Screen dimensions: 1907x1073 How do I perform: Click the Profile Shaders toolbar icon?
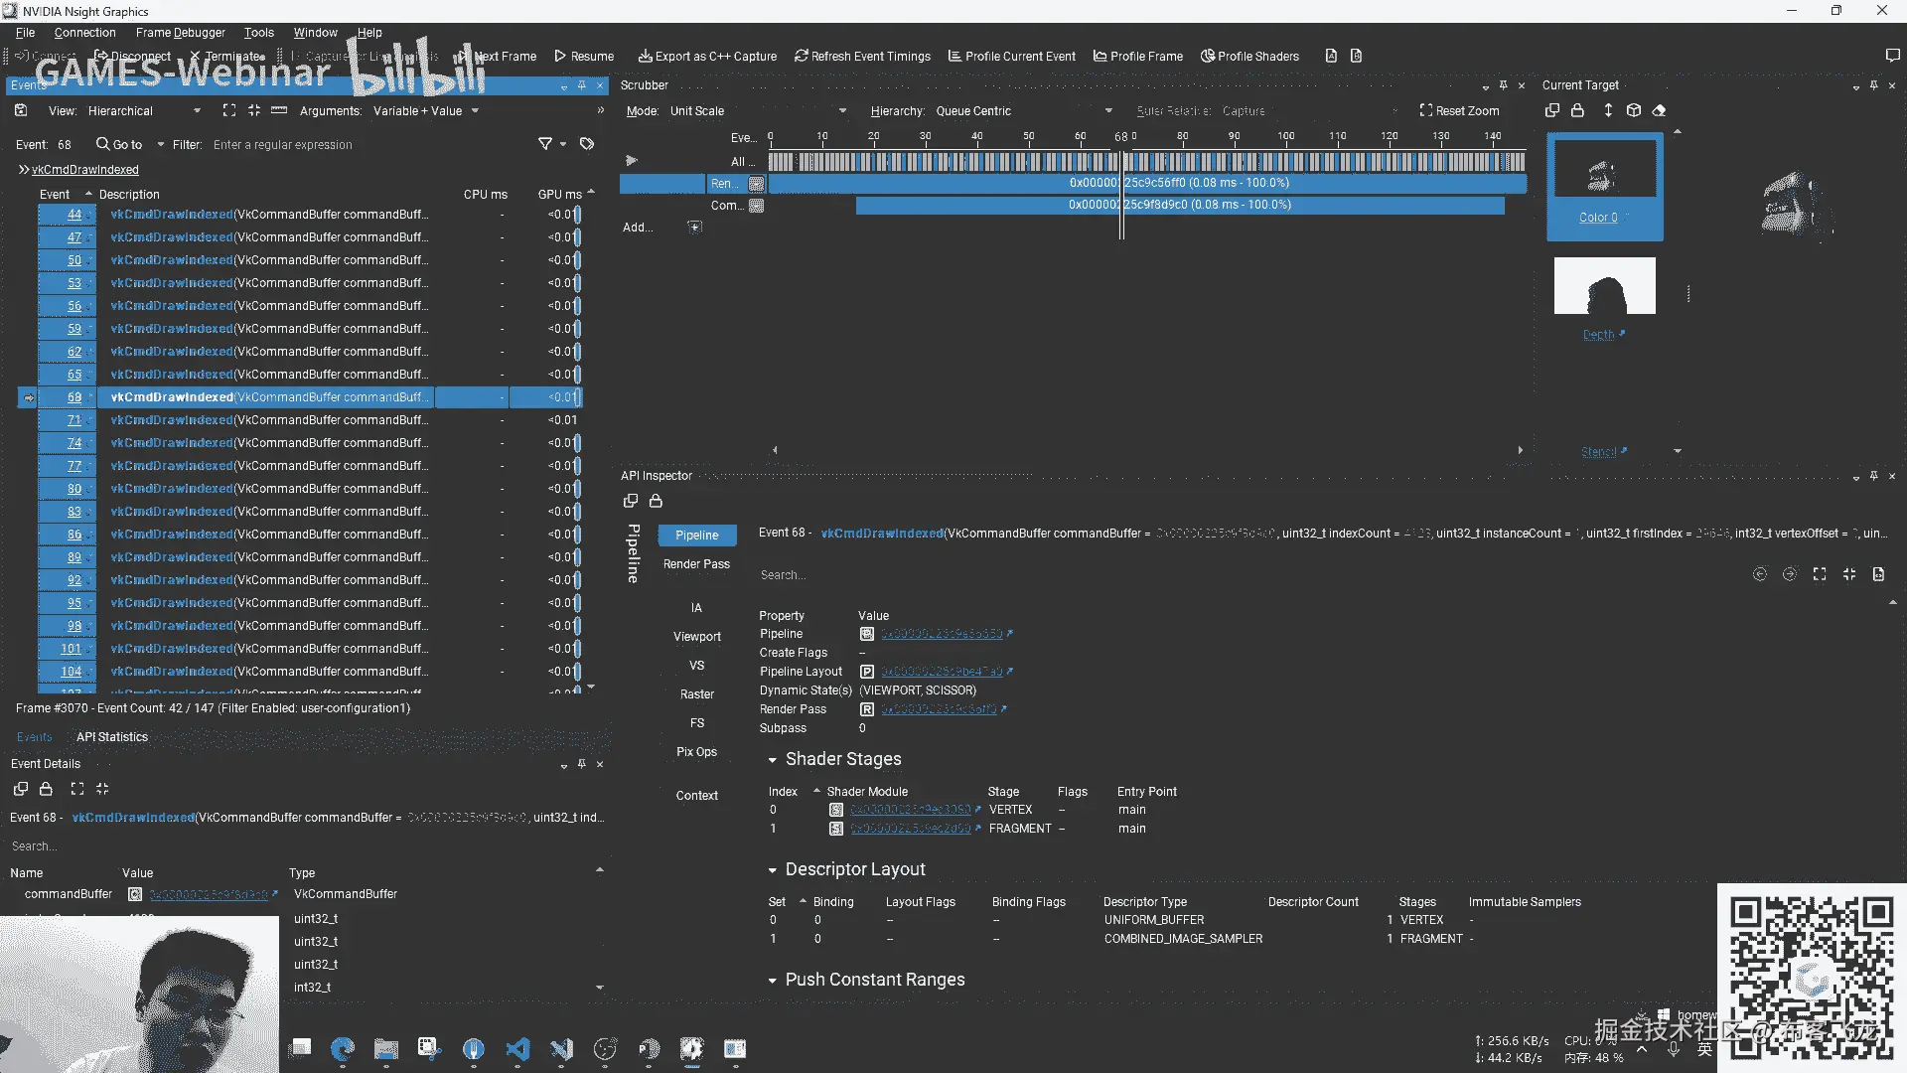pos(1208,57)
